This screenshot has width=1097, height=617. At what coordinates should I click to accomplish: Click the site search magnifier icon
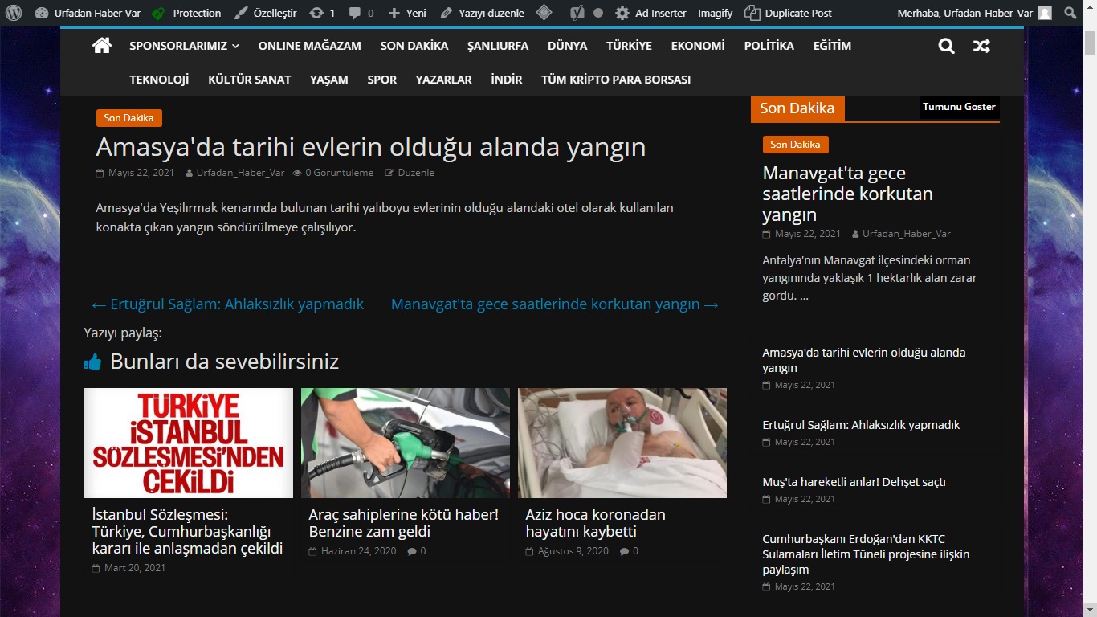tap(947, 46)
